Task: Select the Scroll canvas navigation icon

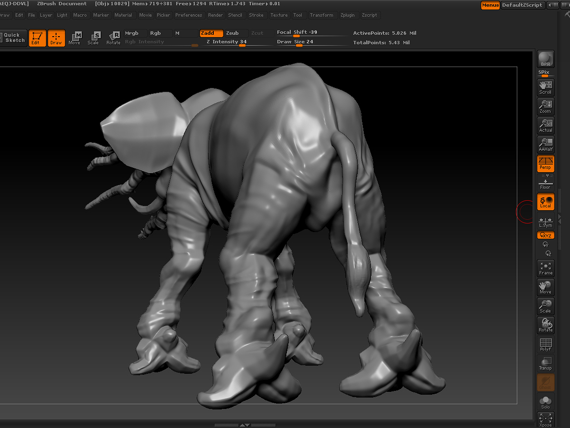Action: point(546,88)
